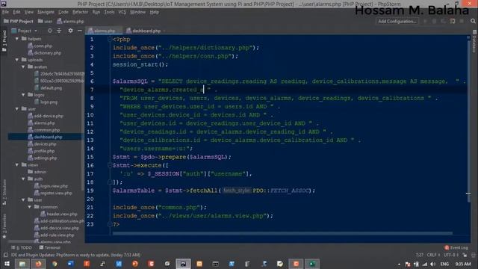
Task: Open Chrome from the taskbar
Action: (x=55, y=264)
